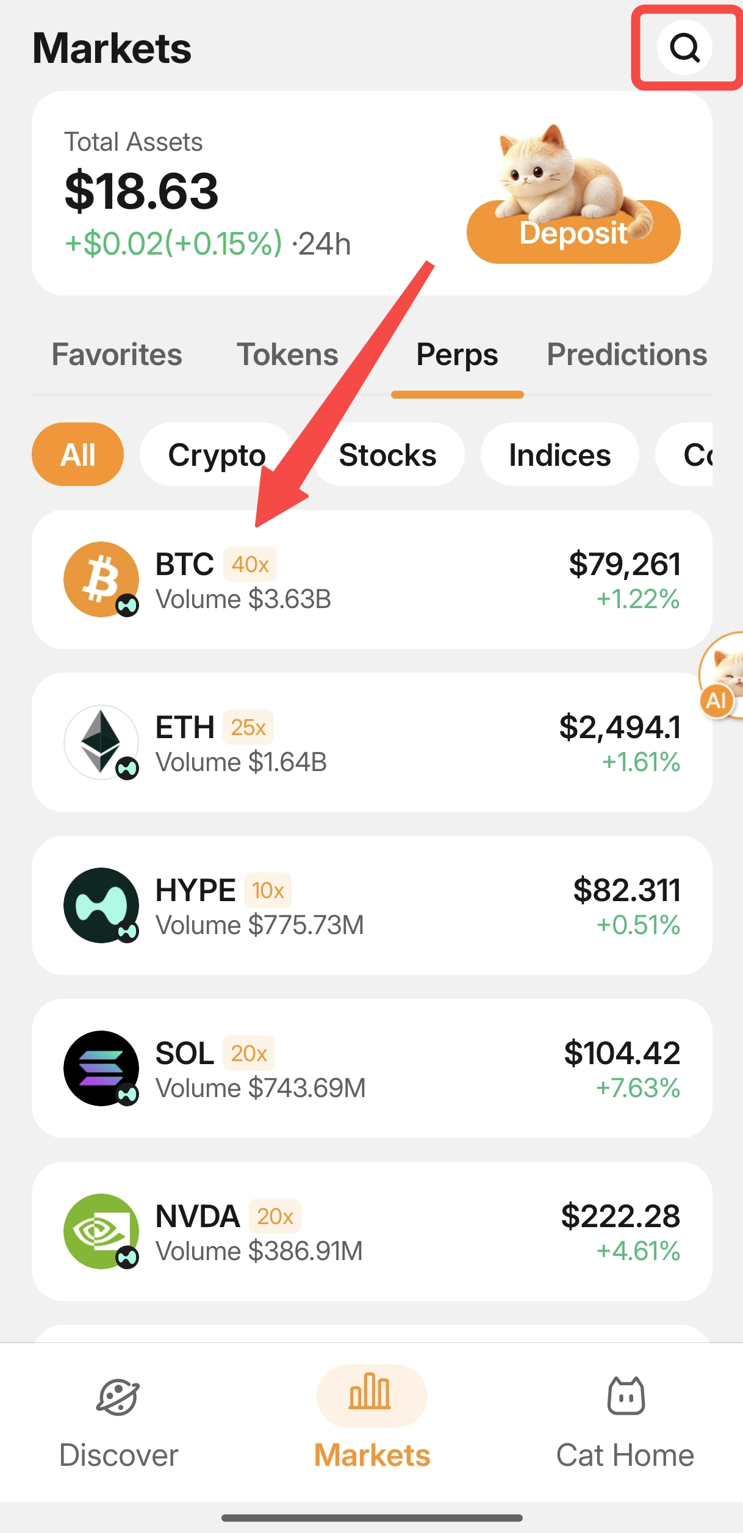Screen dimensions: 743x1533
Task: Tap the Ethereum diamond logo
Action: 101,742
